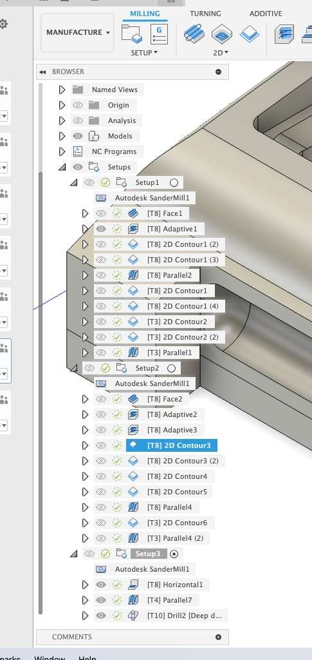The image size is (312, 660).
Task: Click the Face1 operation icon
Action: click(133, 213)
